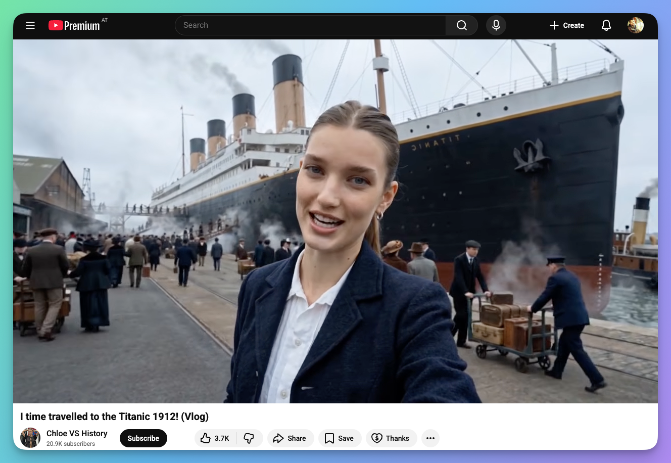Subscribe to Chloe VS History
This screenshot has height=463, width=671.
(143, 438)
